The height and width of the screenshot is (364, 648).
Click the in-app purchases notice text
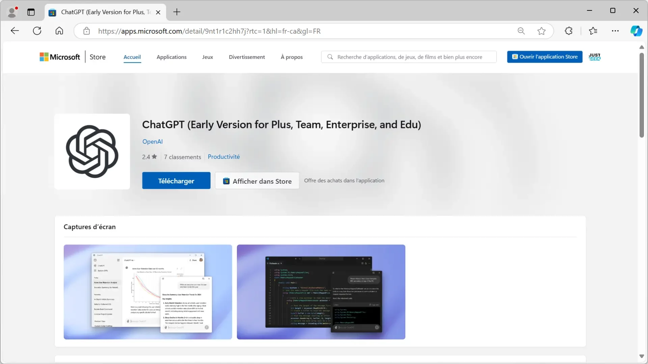344,181
